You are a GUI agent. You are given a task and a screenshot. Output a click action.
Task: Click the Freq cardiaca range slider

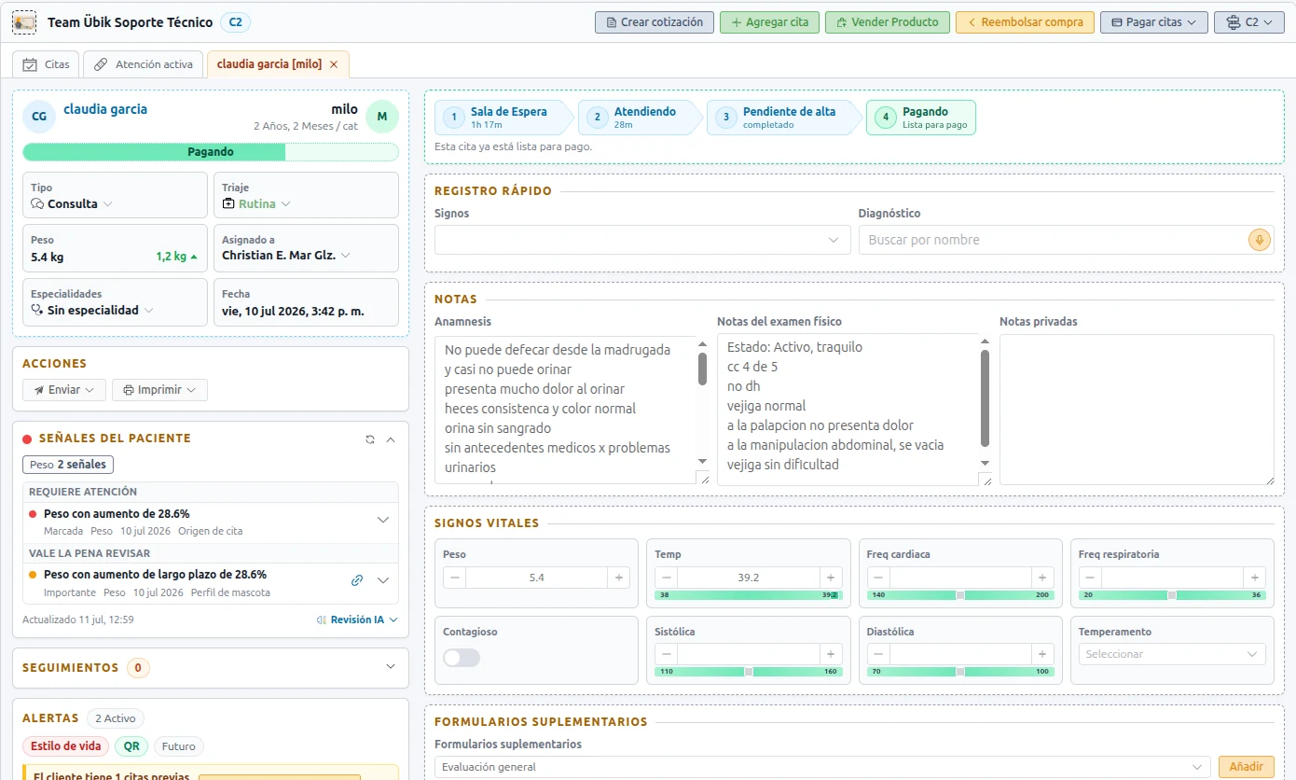tap(960, 595)
